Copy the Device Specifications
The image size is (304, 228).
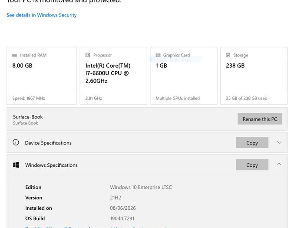pos(252,142)
